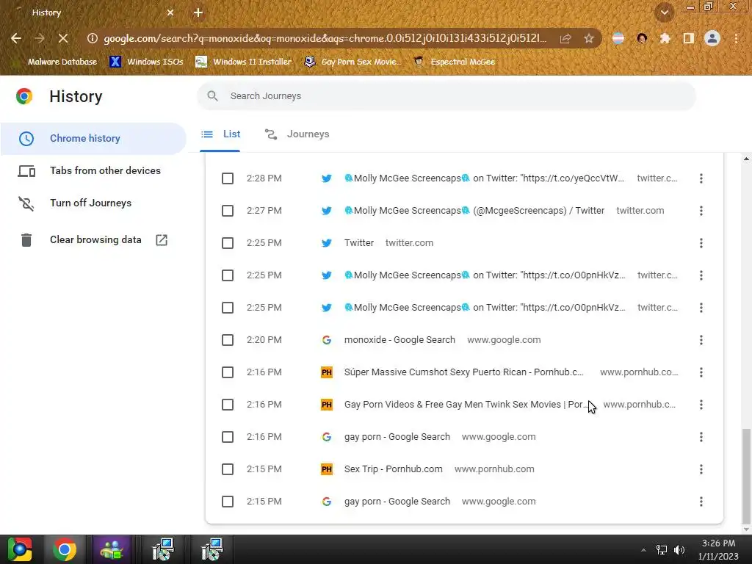Open the striped extension icon next to the star
The height and width of the screenshot is (564, 752).
coord(618,38)
